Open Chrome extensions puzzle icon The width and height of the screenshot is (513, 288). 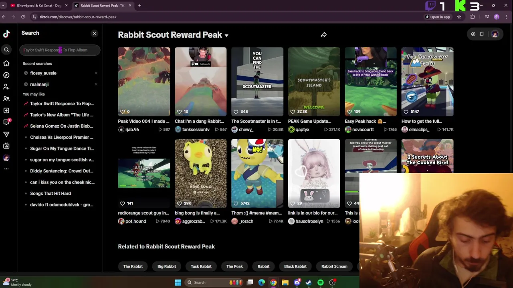click(x=473, y=17)
